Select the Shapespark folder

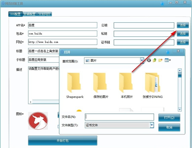[75, 86]
